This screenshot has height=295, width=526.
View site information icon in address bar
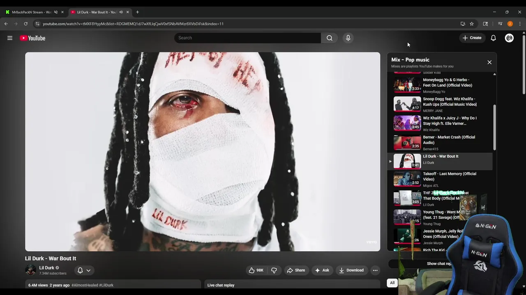[x=37, y=24]
